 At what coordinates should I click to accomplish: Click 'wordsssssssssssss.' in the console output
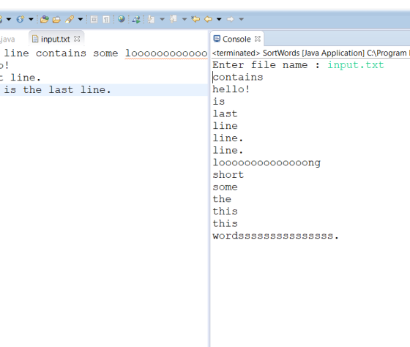coord(275,236)
